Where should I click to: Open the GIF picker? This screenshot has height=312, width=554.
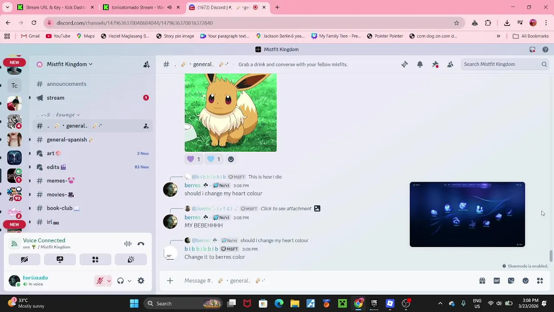tap(496, 281)
